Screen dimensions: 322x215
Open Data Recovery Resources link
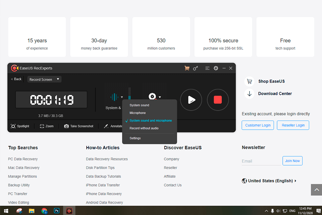tap(107, 159)
